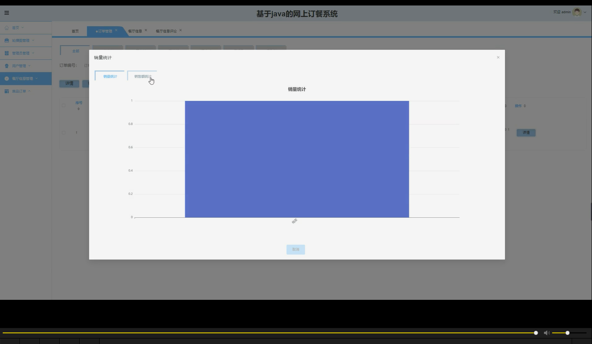592x344 pixels.
Task: Open the 餐厅信息评论 tab
Action: pos(166,30)
